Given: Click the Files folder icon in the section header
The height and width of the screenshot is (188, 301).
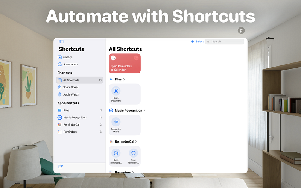Looking at the screenshot, I should [x=111, y=79].
